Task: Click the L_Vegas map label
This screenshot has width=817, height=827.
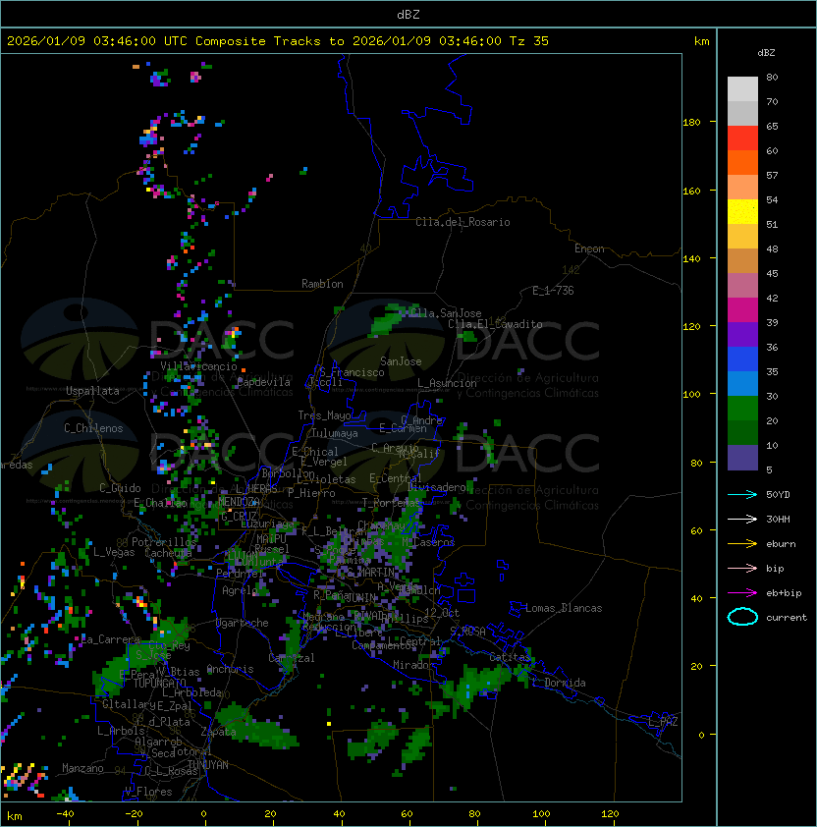Action: point(114,552)
